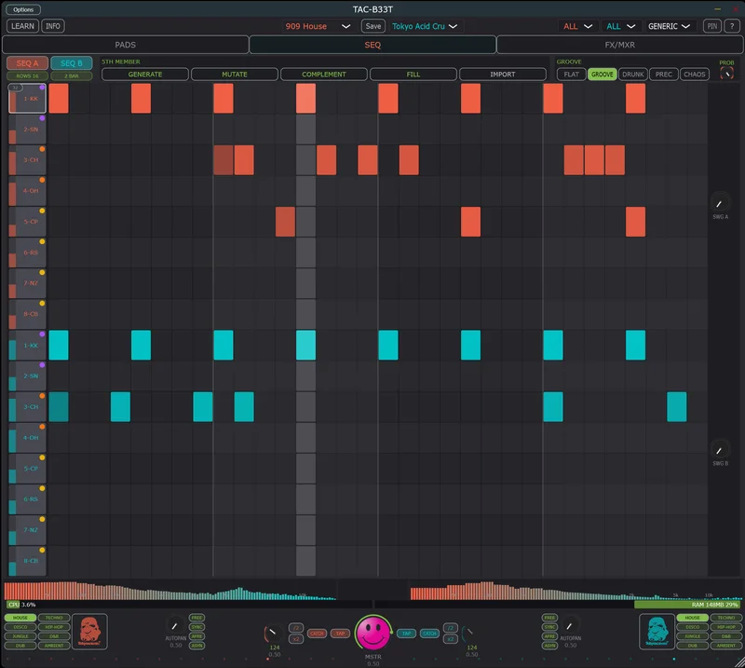Click the PIN icon in the top bar

click(712, 26)
